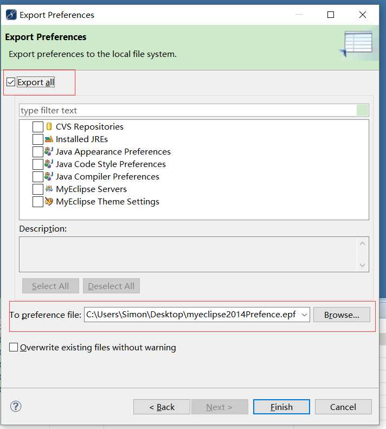Select the Java Code Style Preferences label
Image resolution: width=386 pixels, height=429 pixels.
pos(111,164)
